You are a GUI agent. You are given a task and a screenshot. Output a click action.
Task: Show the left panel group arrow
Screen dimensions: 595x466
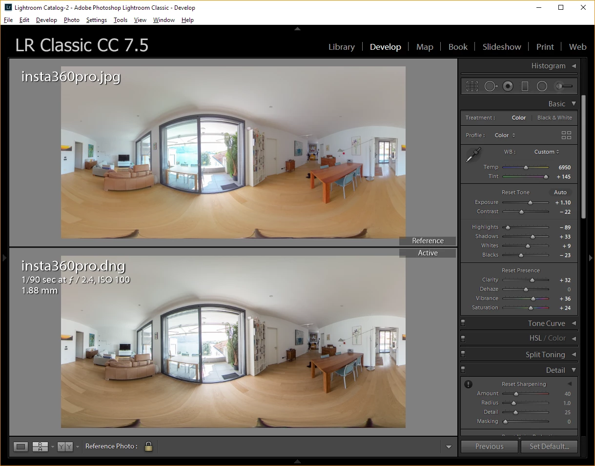click(4, 258)
